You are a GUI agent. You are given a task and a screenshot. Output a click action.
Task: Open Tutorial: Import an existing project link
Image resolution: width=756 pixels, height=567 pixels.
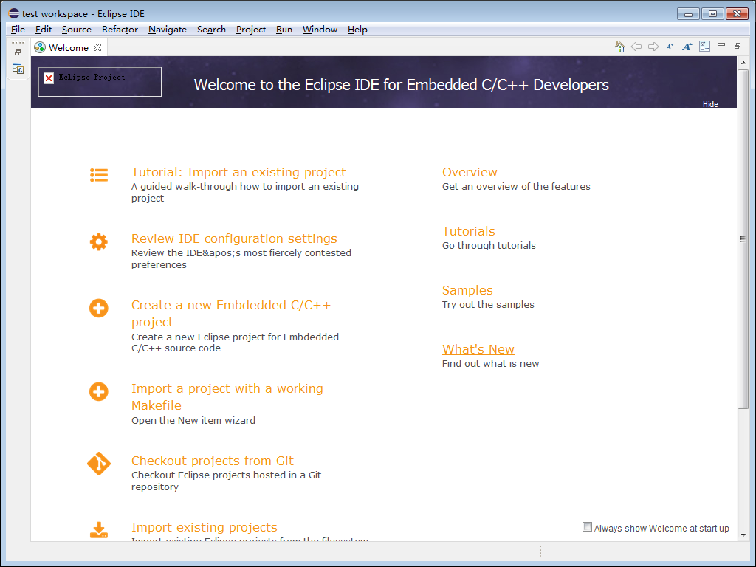click(238, 172)
